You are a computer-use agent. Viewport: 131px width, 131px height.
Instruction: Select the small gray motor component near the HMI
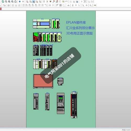pyautogui.click(x=60, y=81)
